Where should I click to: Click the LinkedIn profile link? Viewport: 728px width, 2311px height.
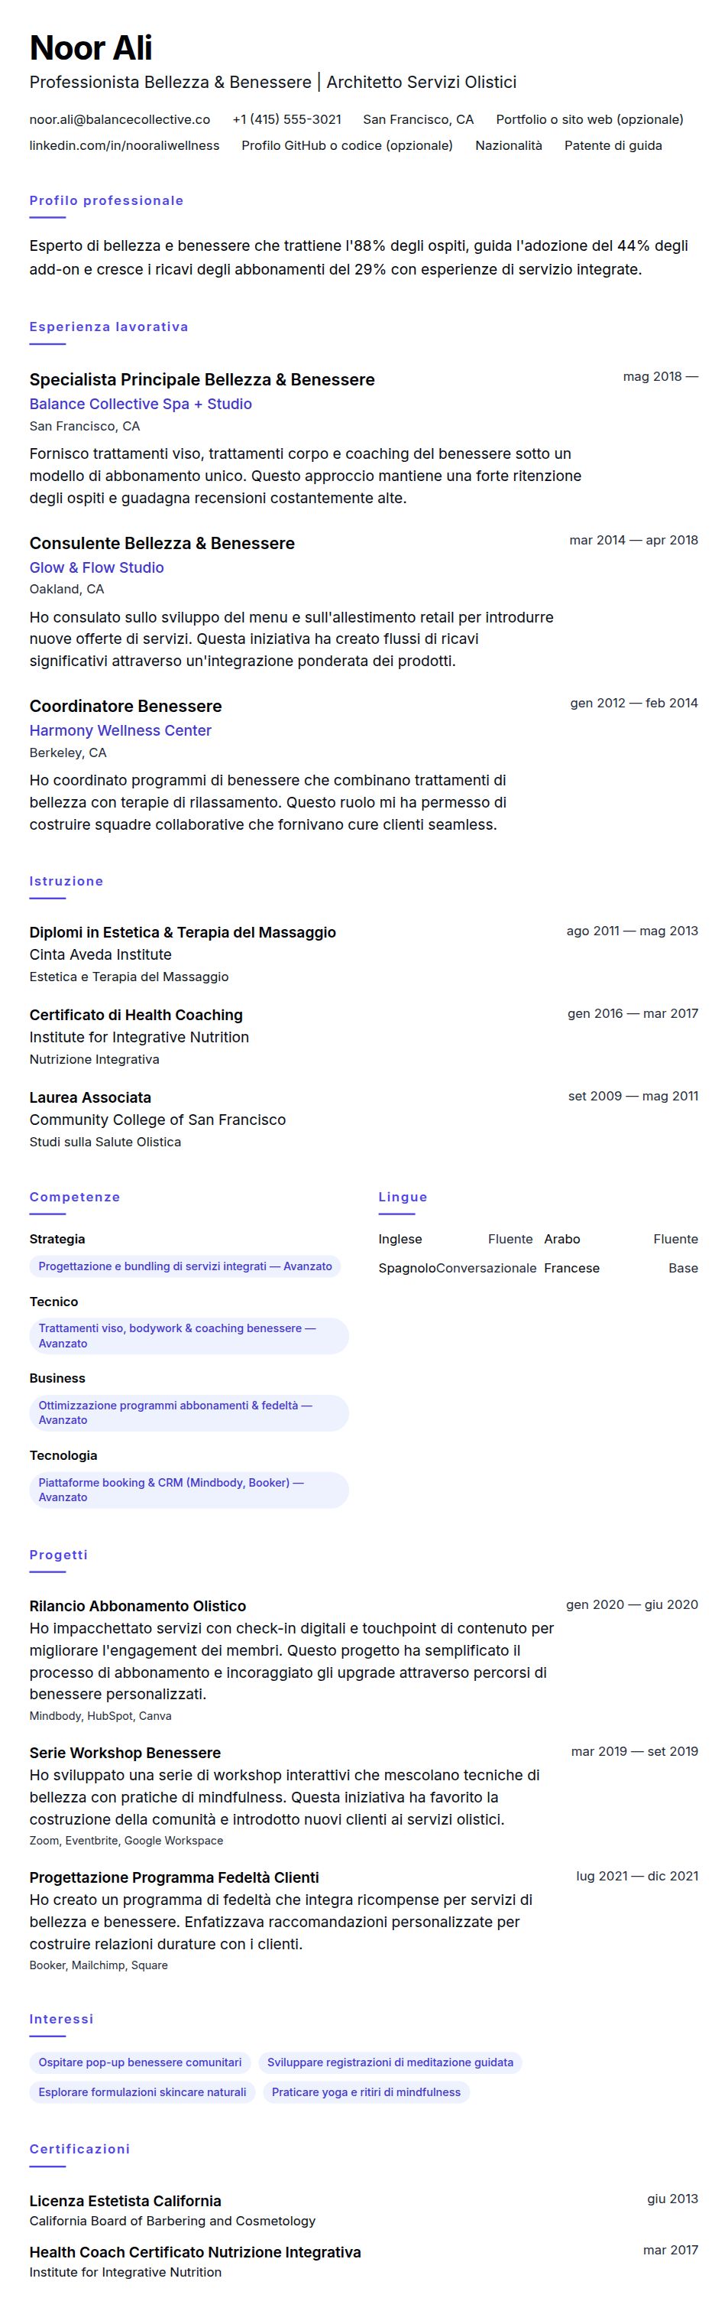pyautogui.click(x=125, y=145)
